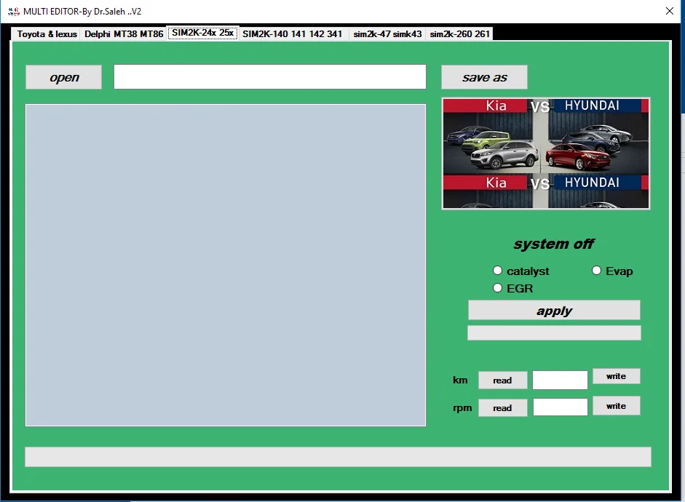Click the km write button
The image size is (685, 502).
tap(617, 376)
